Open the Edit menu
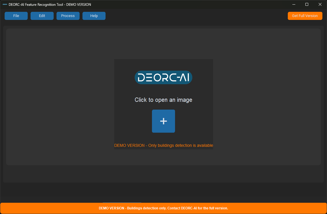 coord(42,16)
